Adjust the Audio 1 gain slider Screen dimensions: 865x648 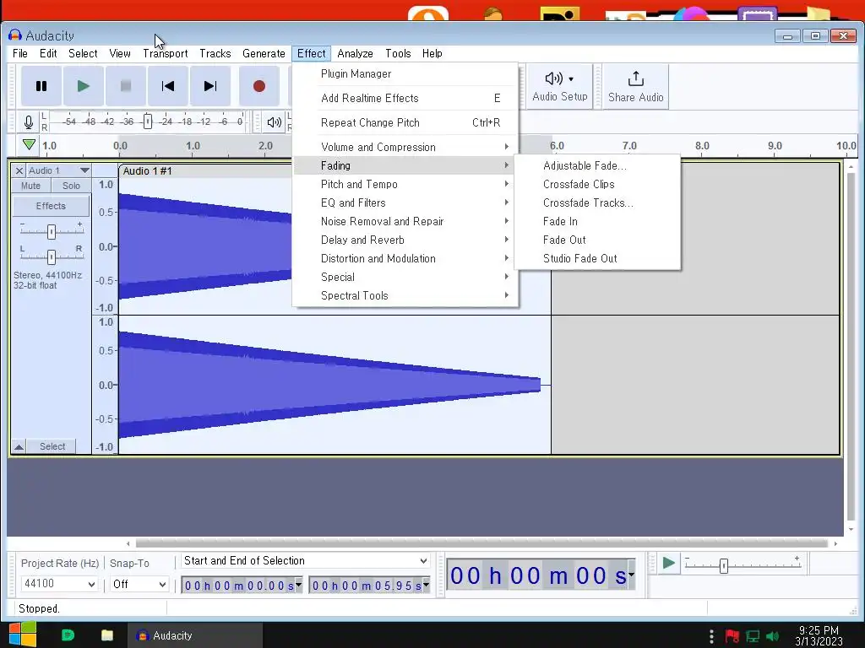pos(52,231)
